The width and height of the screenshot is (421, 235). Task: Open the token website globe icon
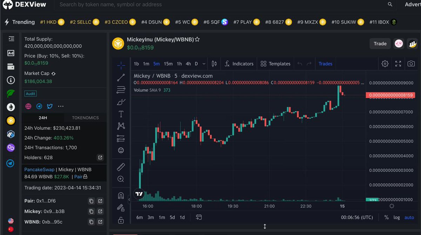(28, 106)
